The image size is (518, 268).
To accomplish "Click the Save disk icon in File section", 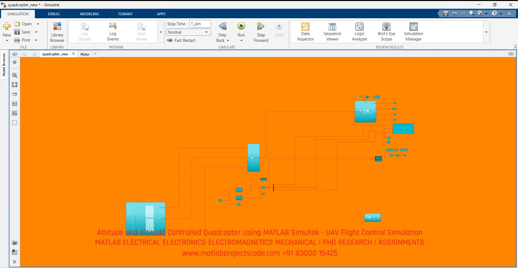I will pyautogui.click(x=17, y=32).
